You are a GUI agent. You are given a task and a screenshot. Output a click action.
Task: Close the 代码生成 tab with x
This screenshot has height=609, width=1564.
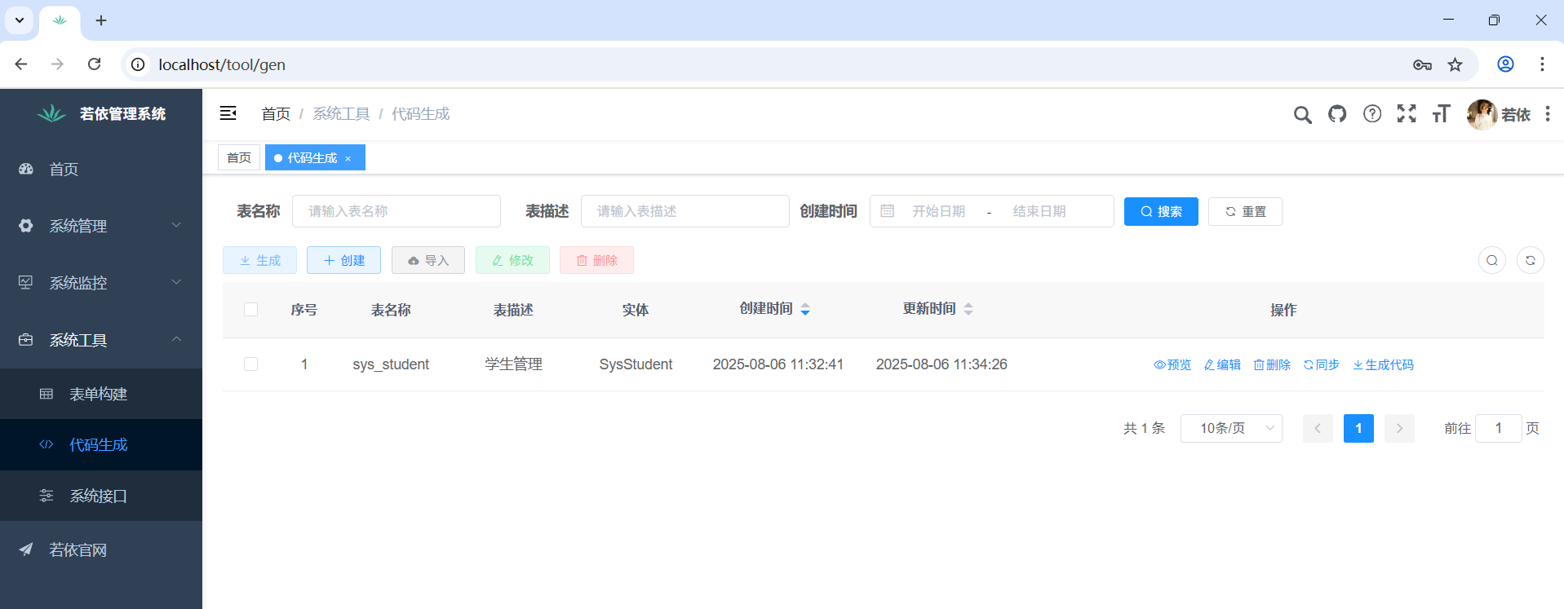click(348, 158)
